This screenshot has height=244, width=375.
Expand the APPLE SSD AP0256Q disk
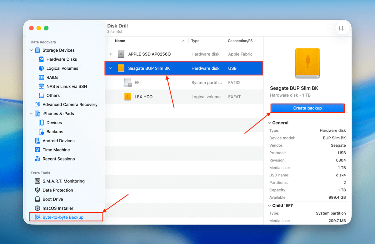click(x=111, y=54)
